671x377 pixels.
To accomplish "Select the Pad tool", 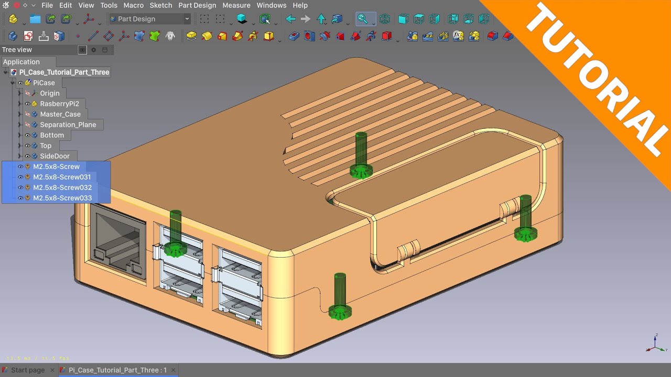I will tap(191, 36).
